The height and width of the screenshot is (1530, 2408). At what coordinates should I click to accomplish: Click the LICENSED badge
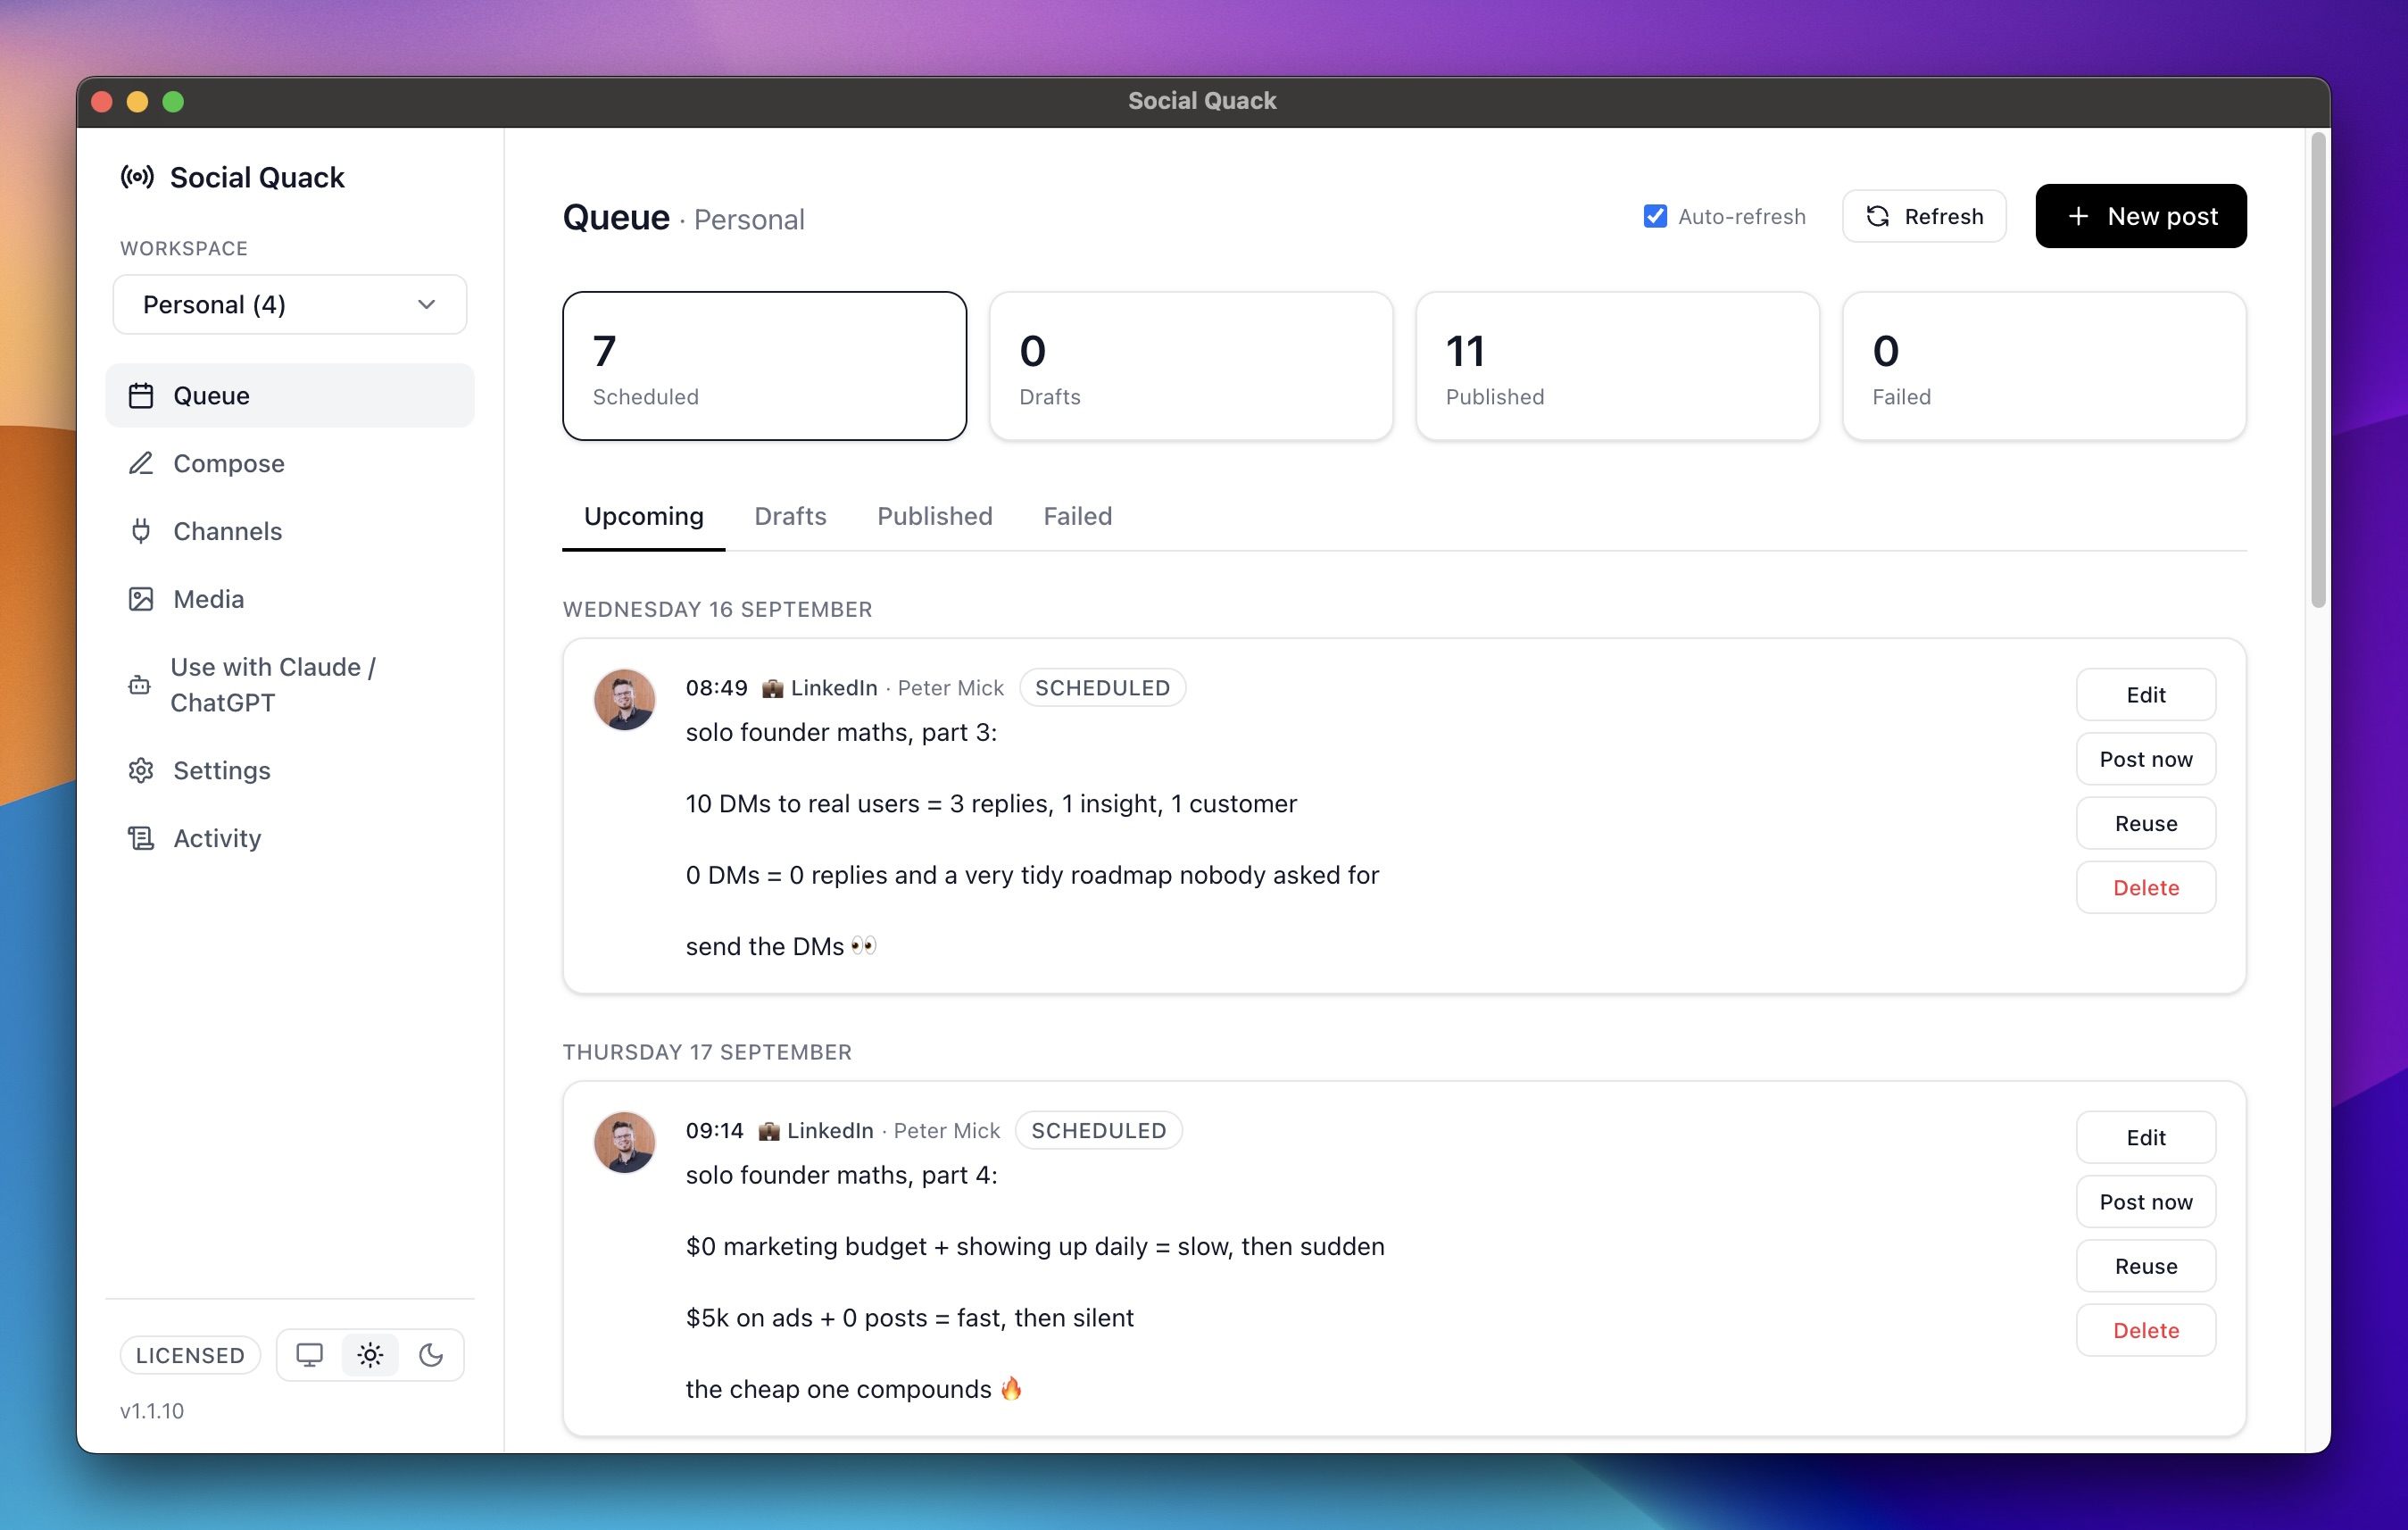(190, 1355)
